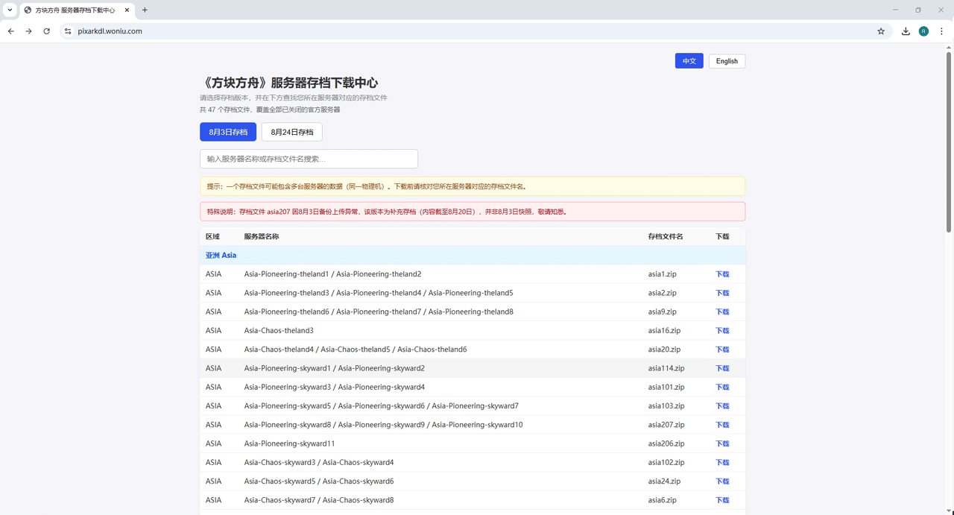Click the browser back arrow
Viewport: 954px width, 515px height.
(x=11, y=31)
